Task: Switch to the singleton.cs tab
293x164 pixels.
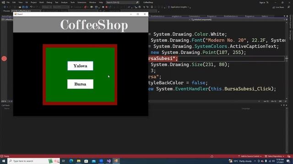Action: (x=177, y=16)
